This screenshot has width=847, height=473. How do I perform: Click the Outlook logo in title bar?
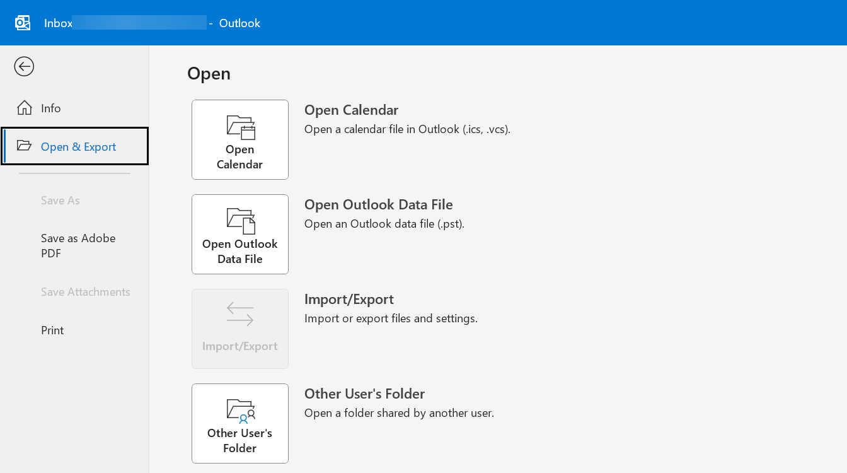[23, 23]
